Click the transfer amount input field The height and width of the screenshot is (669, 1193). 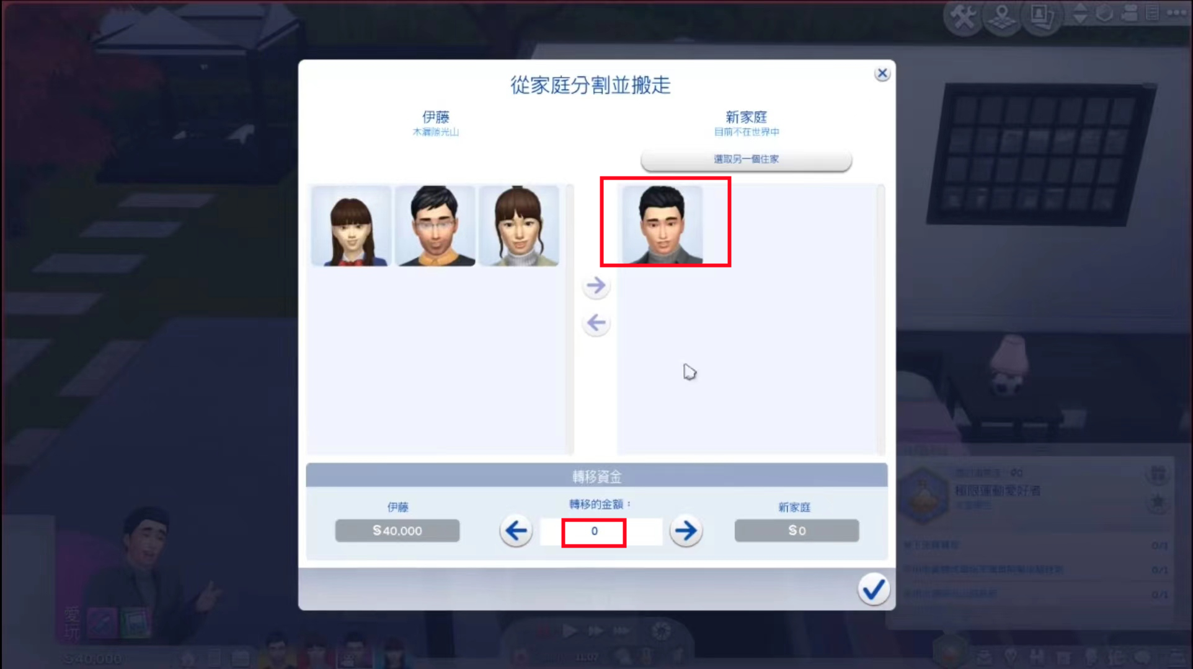600,531
